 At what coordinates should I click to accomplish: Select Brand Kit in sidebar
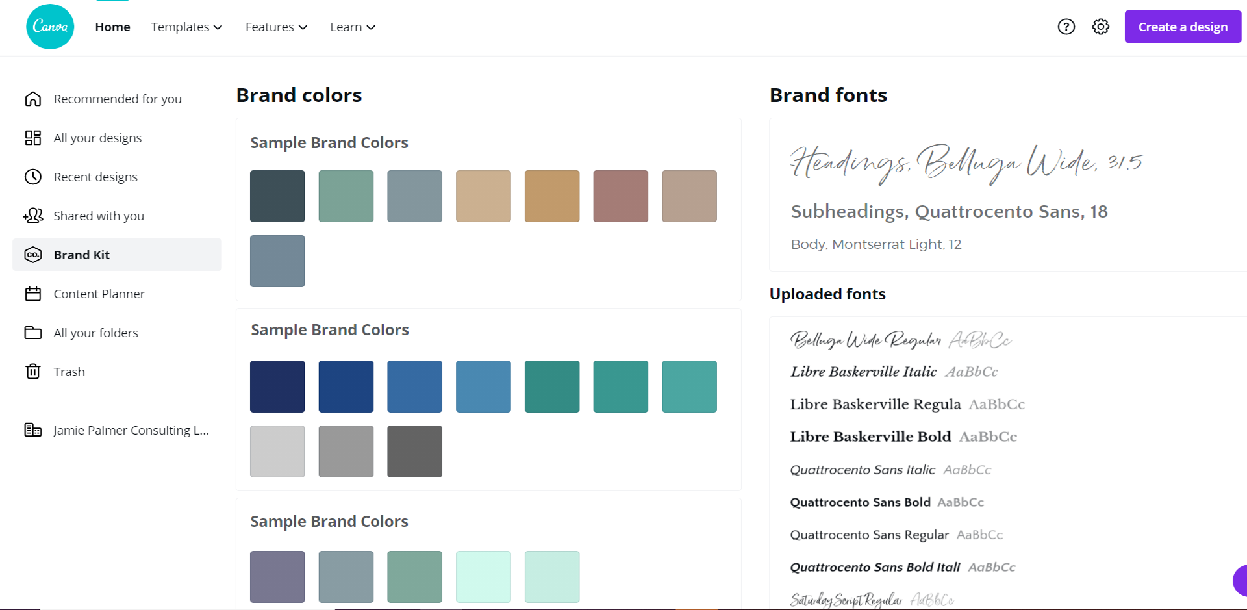point(117,255)
